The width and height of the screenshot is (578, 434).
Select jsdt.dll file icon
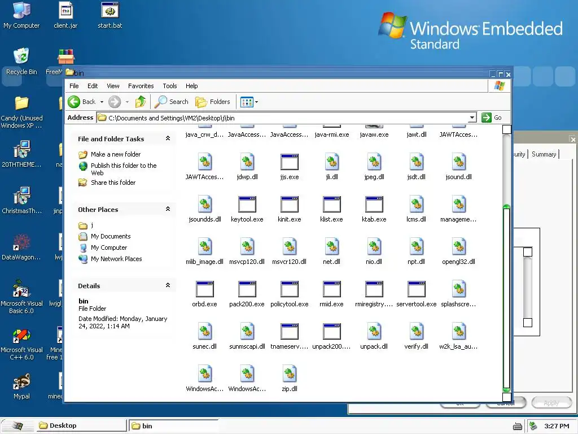[416, 162]
